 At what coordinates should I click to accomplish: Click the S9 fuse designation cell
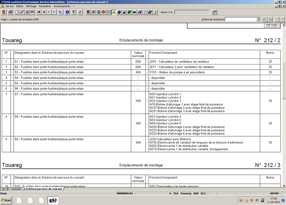click(72, 144)
